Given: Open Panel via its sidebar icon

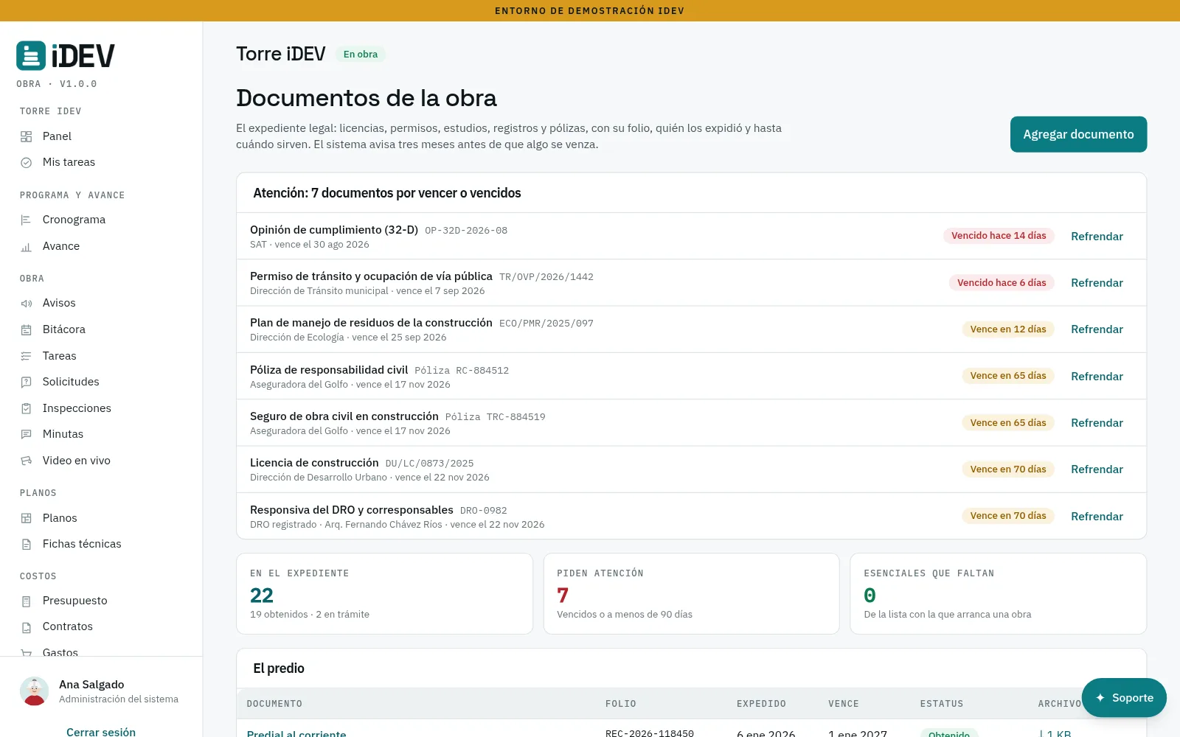Looking at the screenshot, I should [x=27, y=136].
